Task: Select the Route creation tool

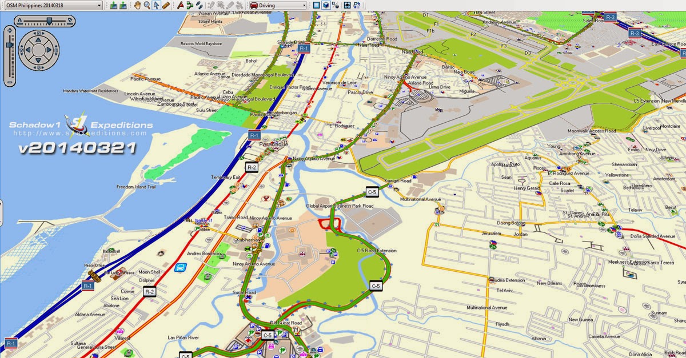Action: tap(190, 5)
